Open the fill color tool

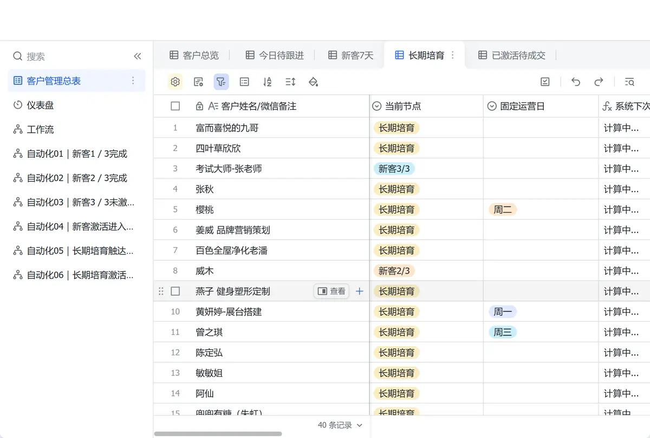313,82
